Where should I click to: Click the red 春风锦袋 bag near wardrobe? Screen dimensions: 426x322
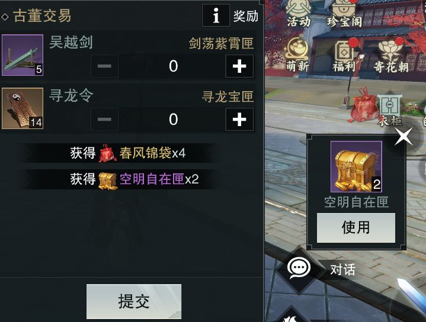[x=363, y=107]
